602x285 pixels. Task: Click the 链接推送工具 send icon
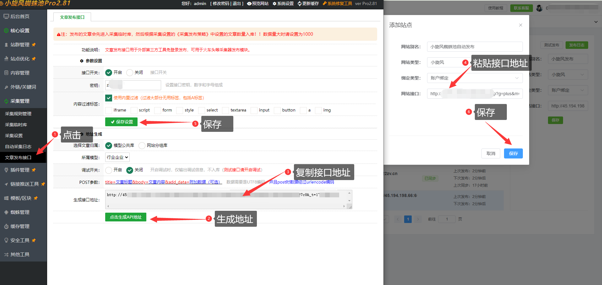6,184
